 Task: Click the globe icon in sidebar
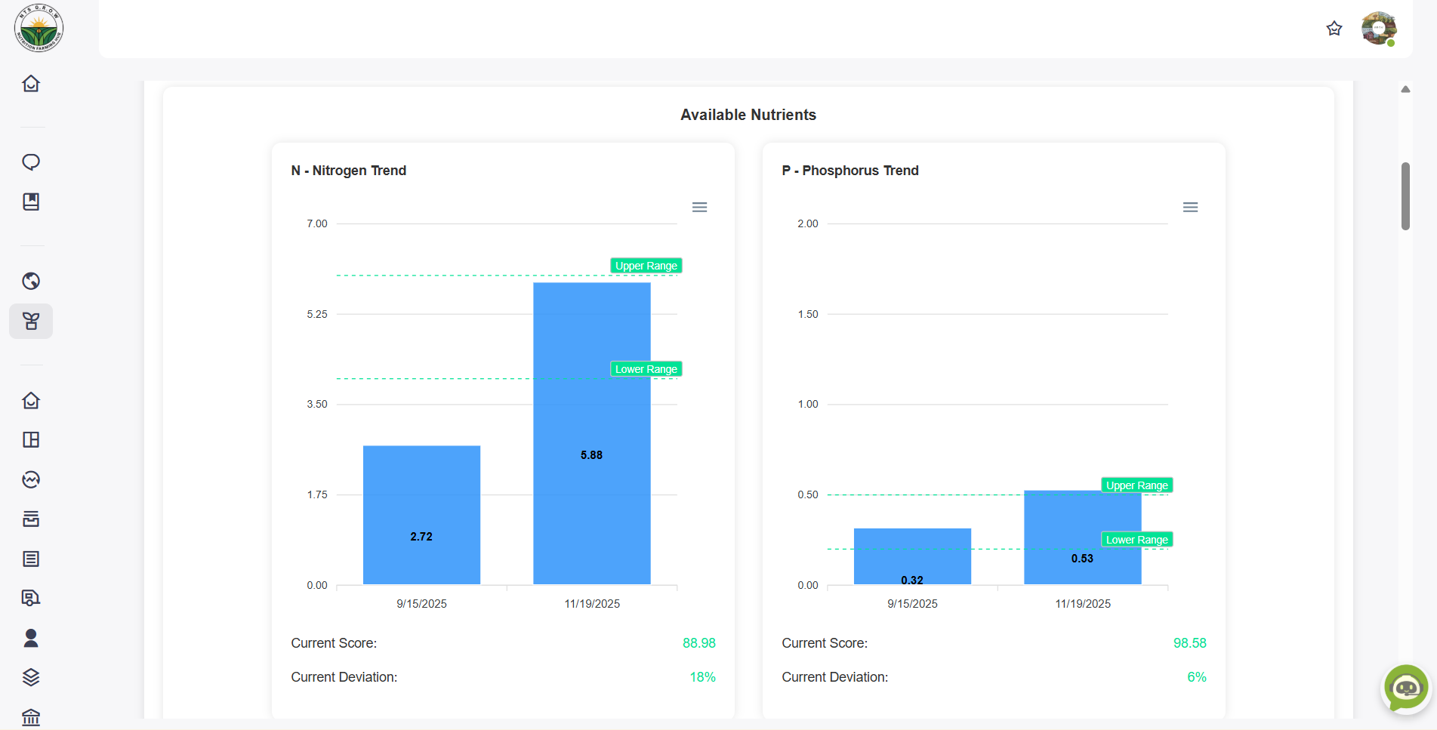pos(31,281)
